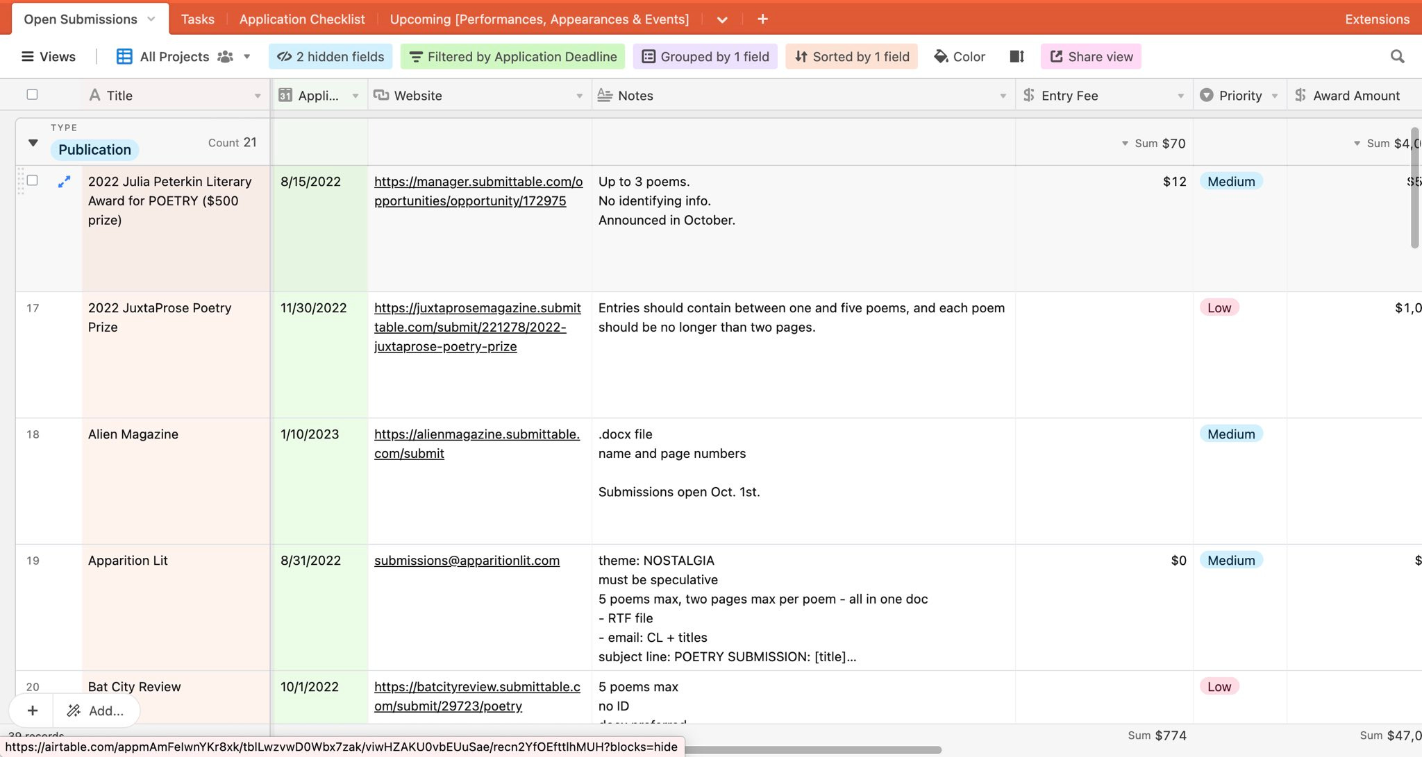Click the 2 hidden fields button

point(331,56)
